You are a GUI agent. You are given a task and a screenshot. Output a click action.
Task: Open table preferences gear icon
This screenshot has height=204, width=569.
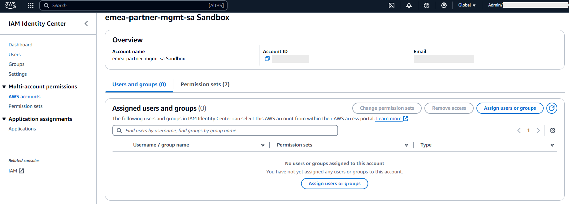coord(553,130)
